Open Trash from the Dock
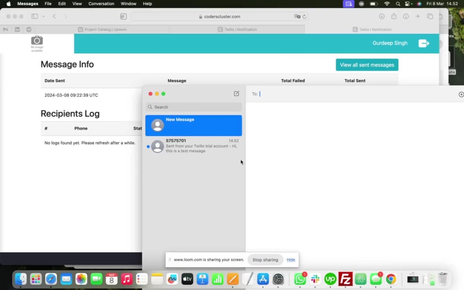 click(x=443, y=279)
